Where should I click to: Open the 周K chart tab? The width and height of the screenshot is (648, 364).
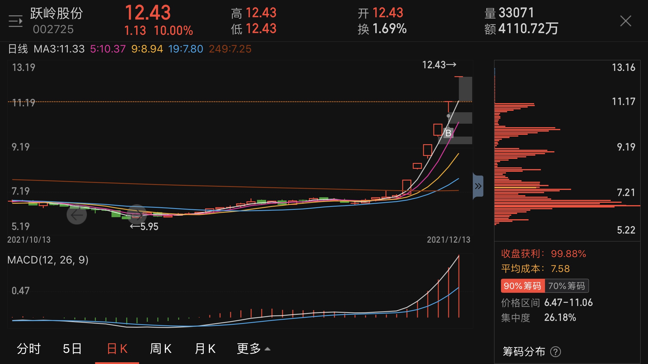[161, 349]
